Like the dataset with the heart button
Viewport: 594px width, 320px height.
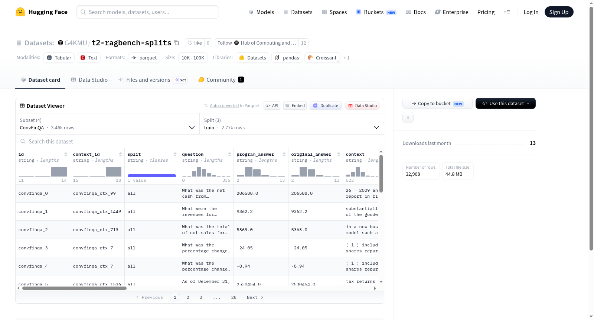click(195, 43)
